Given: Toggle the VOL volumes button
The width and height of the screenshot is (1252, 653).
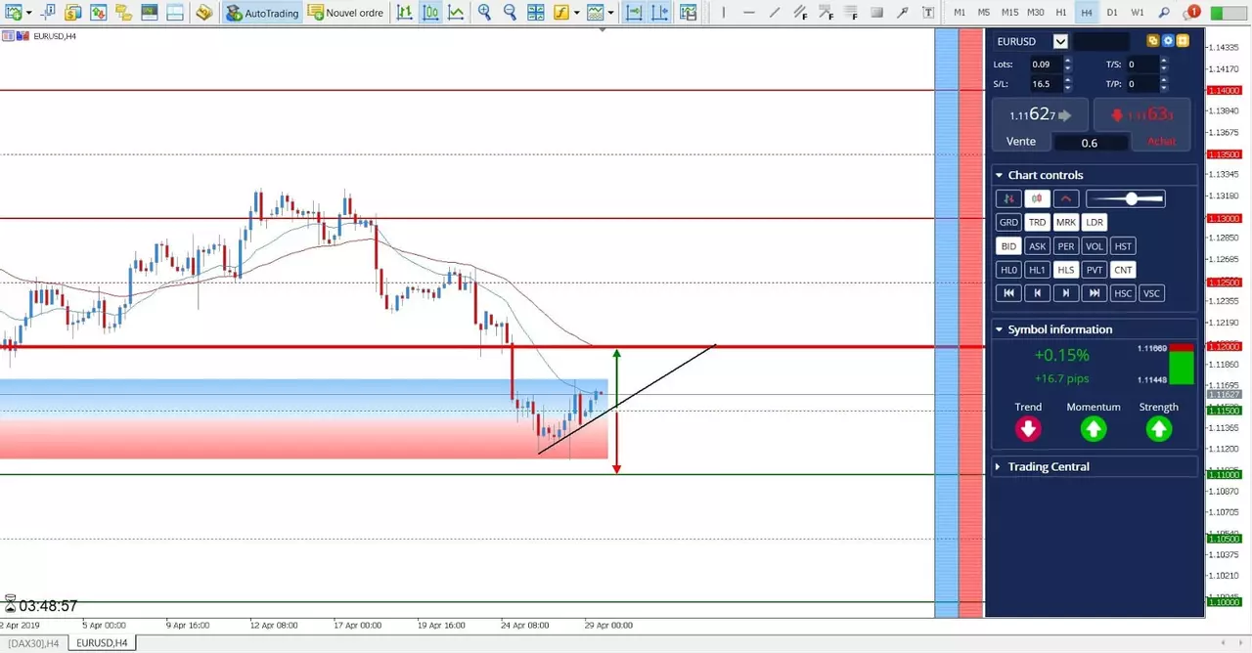Looking at the screenshot, I should 1095,246.
